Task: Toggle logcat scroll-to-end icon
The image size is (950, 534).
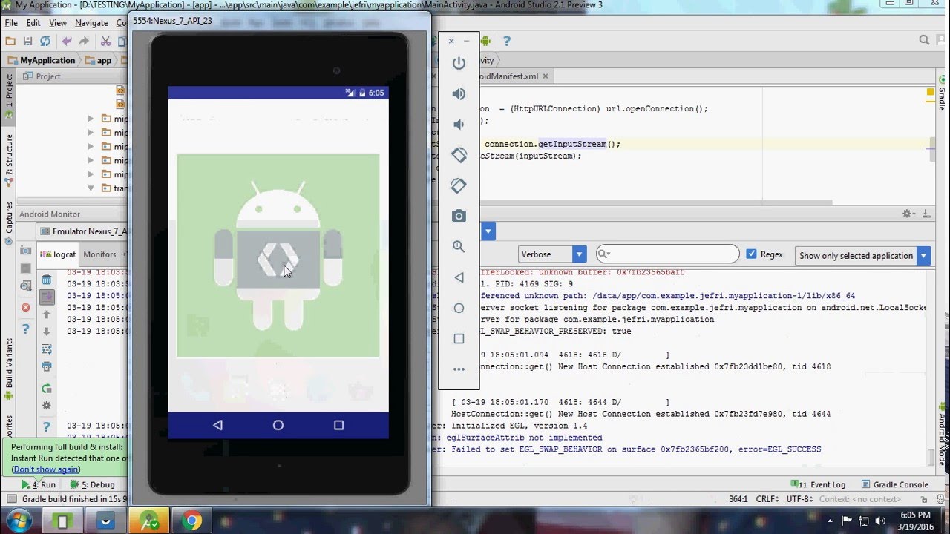Action: point(47,297)
